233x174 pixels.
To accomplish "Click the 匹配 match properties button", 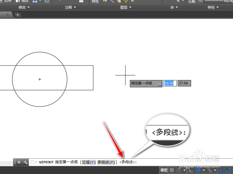I will click(x=192, y=1).
